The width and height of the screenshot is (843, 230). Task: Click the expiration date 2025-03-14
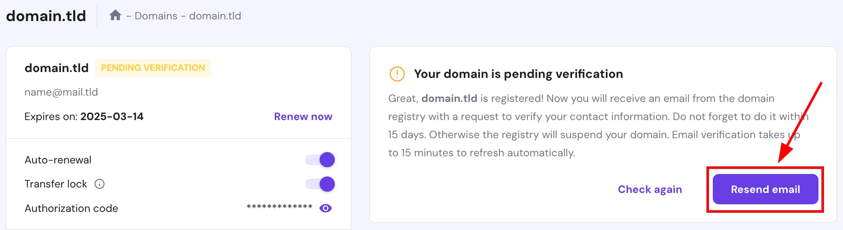(x=112, y=117)
